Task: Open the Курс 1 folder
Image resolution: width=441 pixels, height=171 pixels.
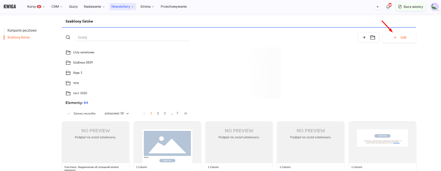Action: pyautogui.click(x=77, y=73)
